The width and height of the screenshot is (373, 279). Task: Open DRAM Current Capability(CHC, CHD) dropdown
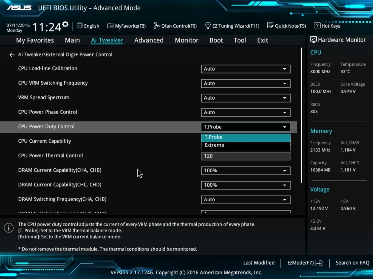coord(246,185)
